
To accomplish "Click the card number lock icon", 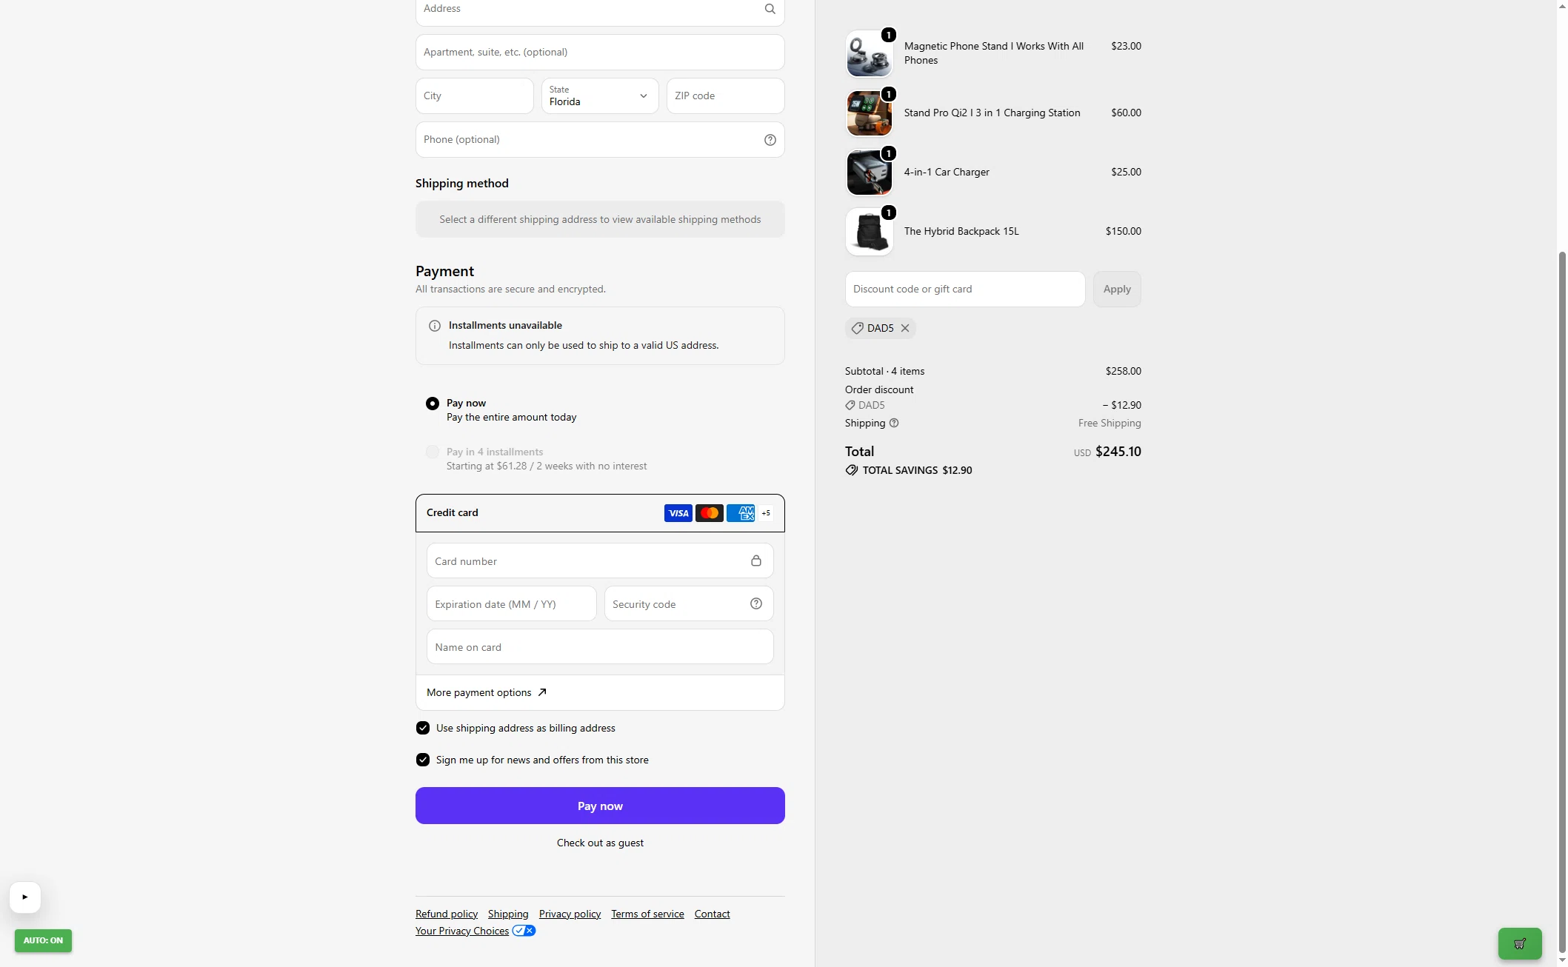I will 756,561.
